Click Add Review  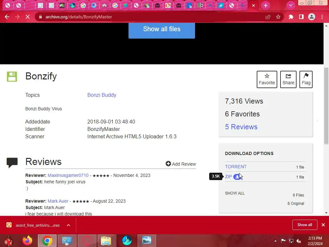181,164
